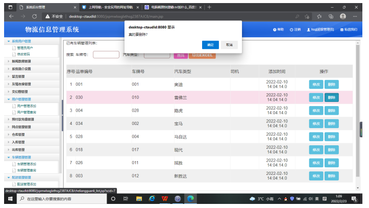Switch to the 电脑截图快捷键 Baidu tab
This screenshot has height=208, width=369.
pos(173,7)
